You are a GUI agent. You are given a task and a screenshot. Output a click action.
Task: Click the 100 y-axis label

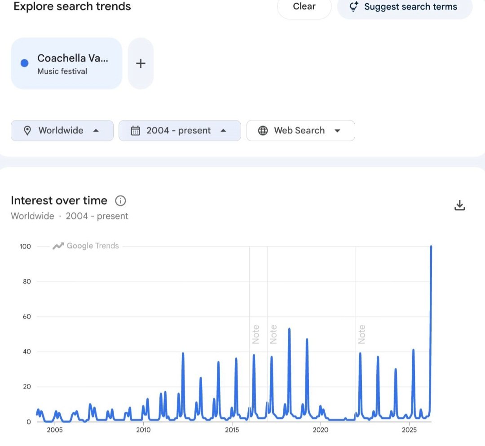[x=25, y=247]
